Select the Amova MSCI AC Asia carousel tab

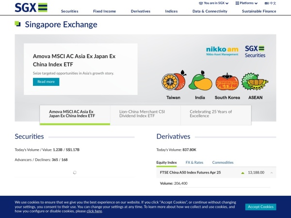(75, 115)
